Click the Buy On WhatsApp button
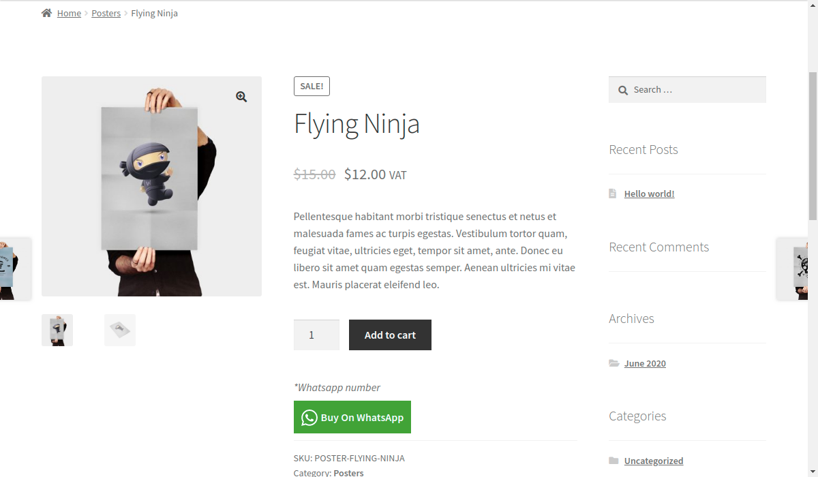818x477 pixels. (x=352, y=417)
